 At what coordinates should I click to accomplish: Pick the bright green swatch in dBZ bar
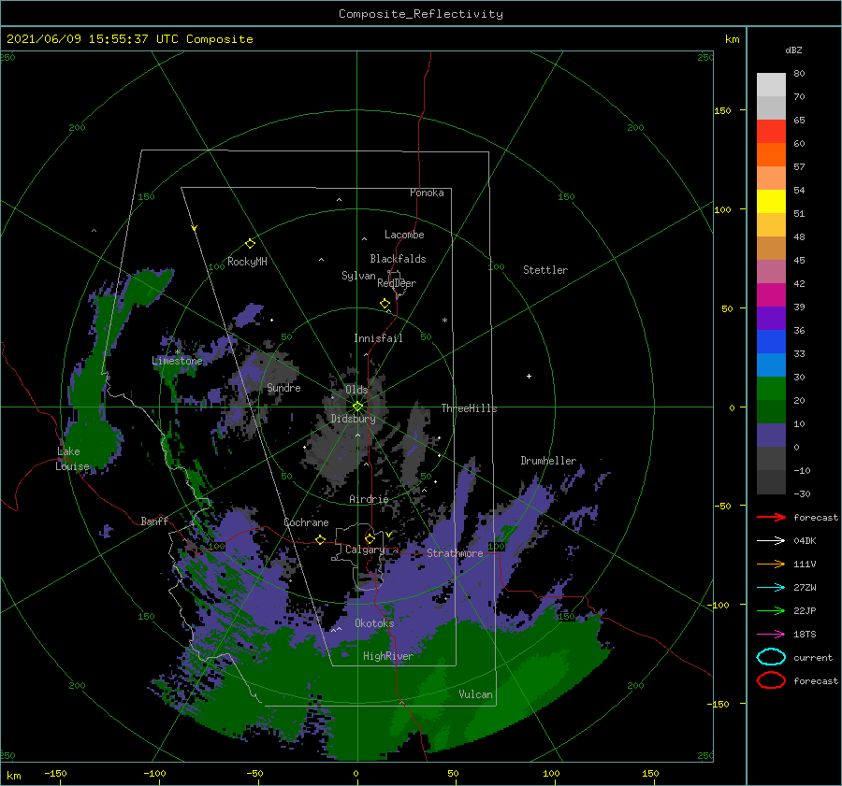pos(771,389)
